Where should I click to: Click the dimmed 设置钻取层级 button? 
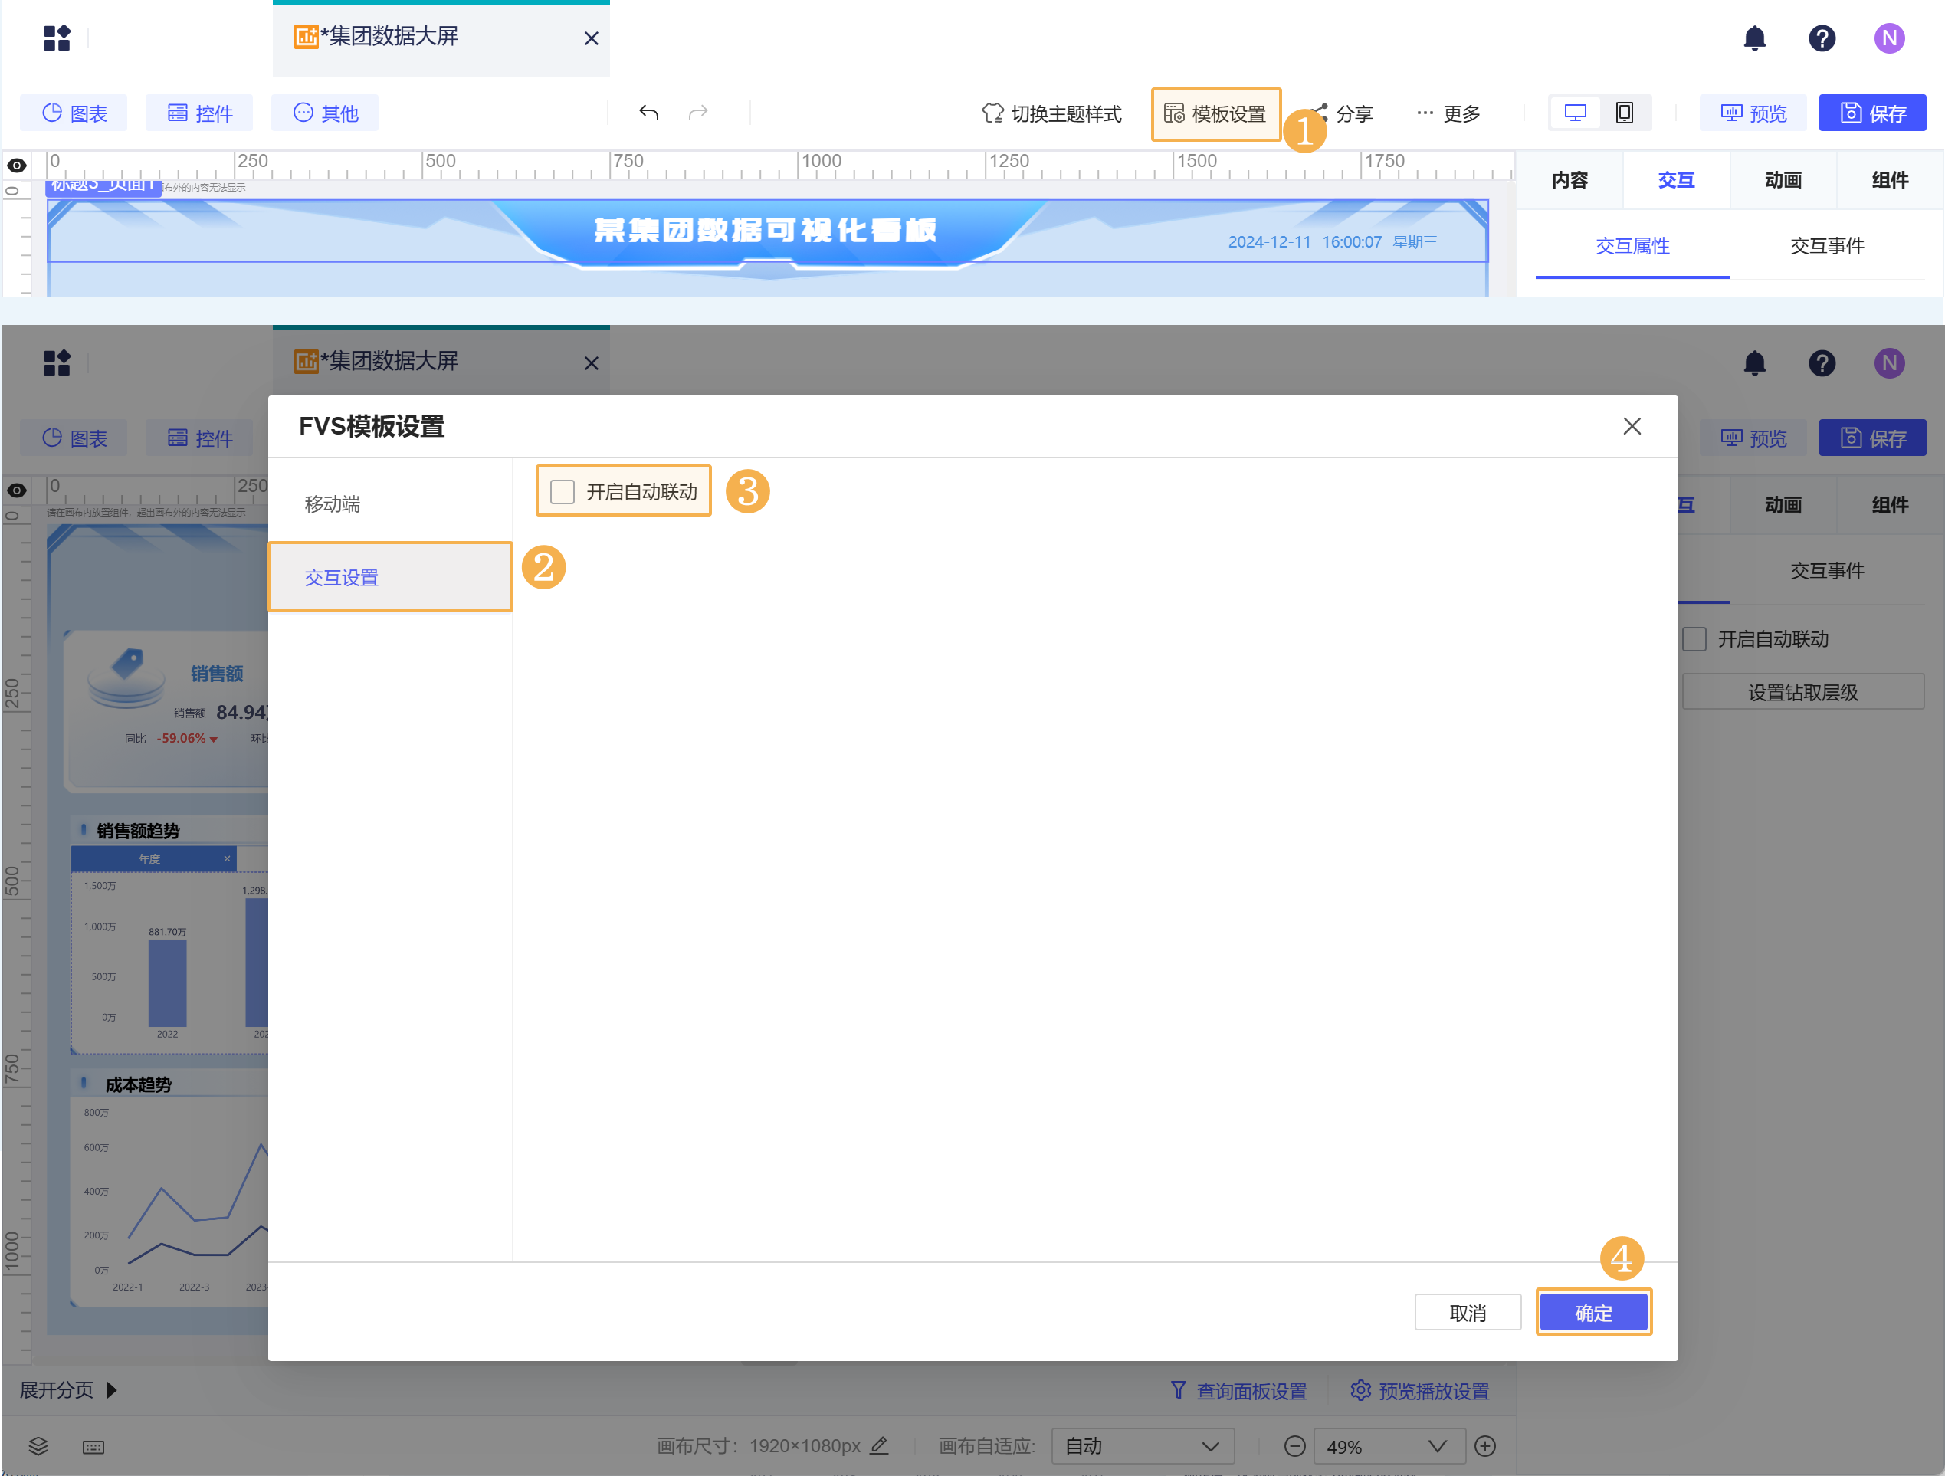(1802, 692)
